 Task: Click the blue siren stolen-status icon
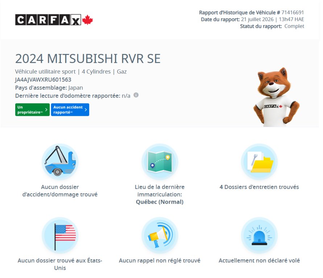coord(259,235)
